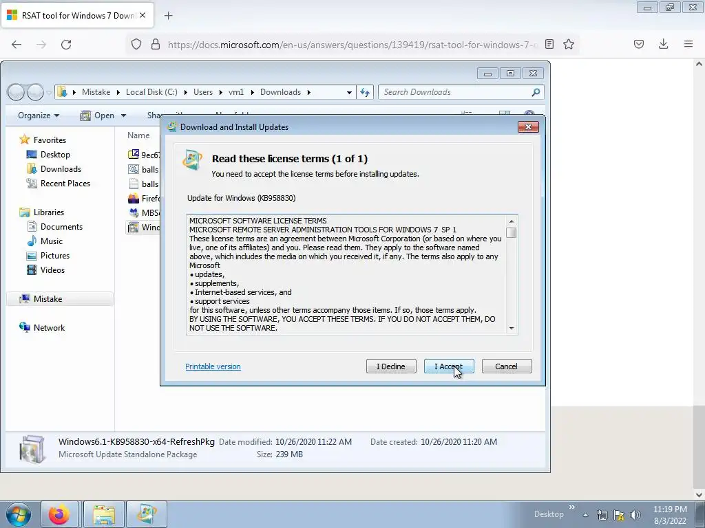Open a new Firefox tab
705x528 pixels.
point(168,16)
